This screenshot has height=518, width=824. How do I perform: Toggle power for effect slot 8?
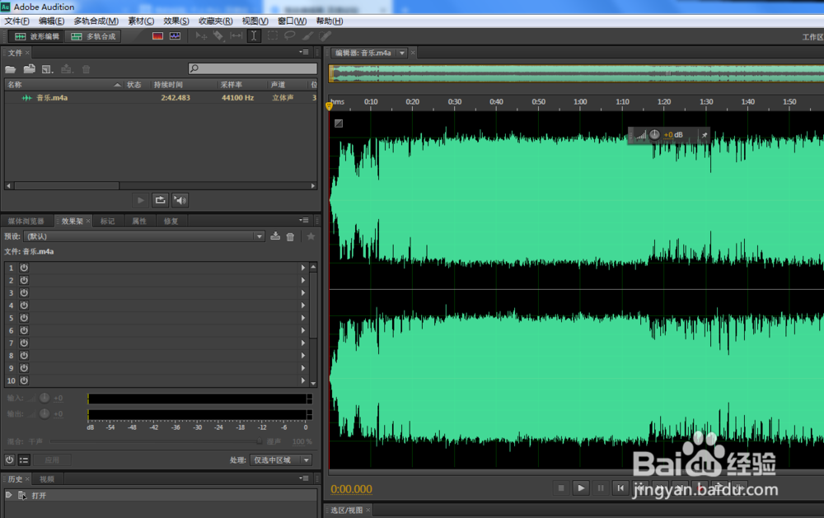tap(24, 355)
